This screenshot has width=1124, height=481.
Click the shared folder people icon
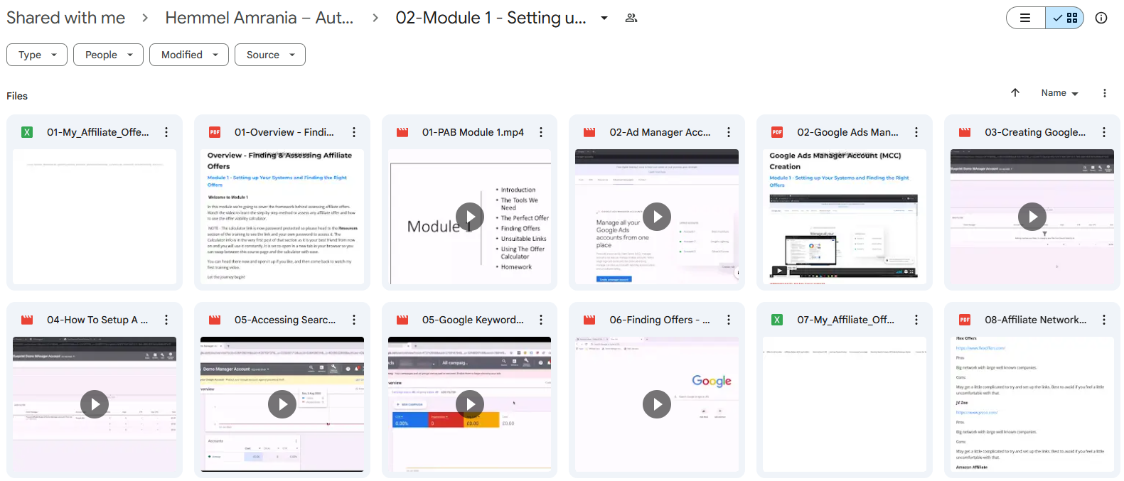(x=631, y=18)
